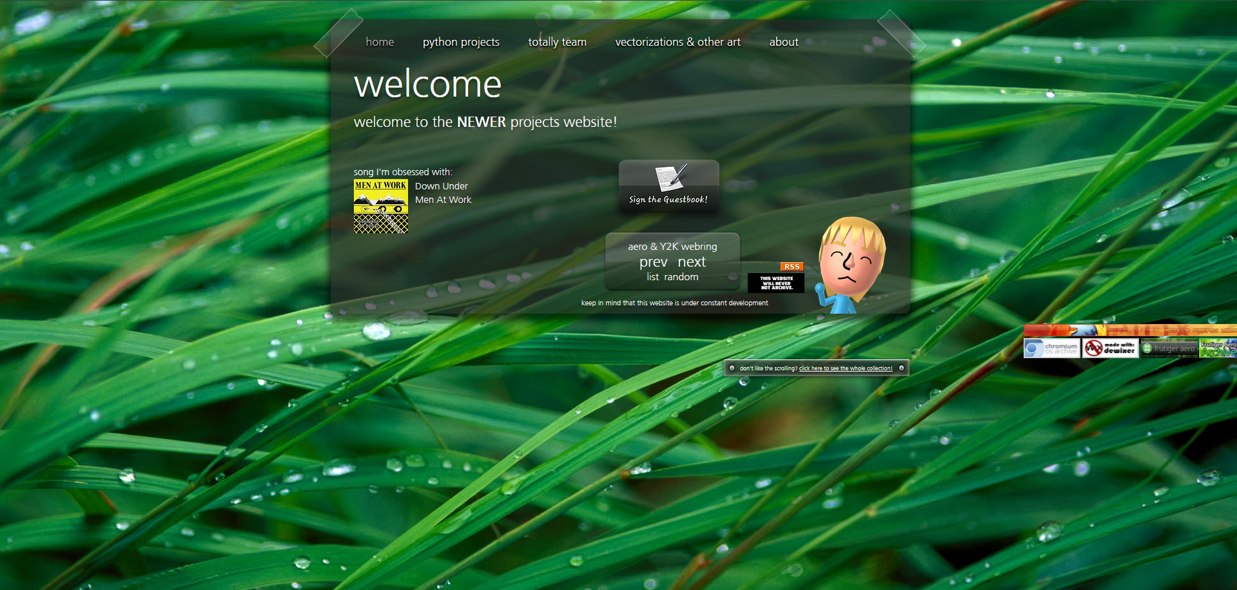The height and width of the screenshot is (590, 1237).
Task: Open the webring list link
Action: coord(652,277)
